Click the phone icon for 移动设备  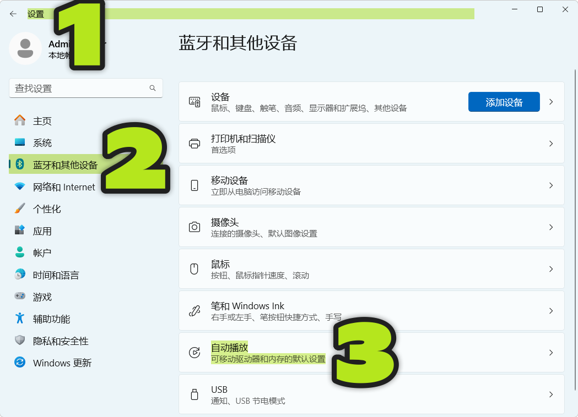[195, 185]
